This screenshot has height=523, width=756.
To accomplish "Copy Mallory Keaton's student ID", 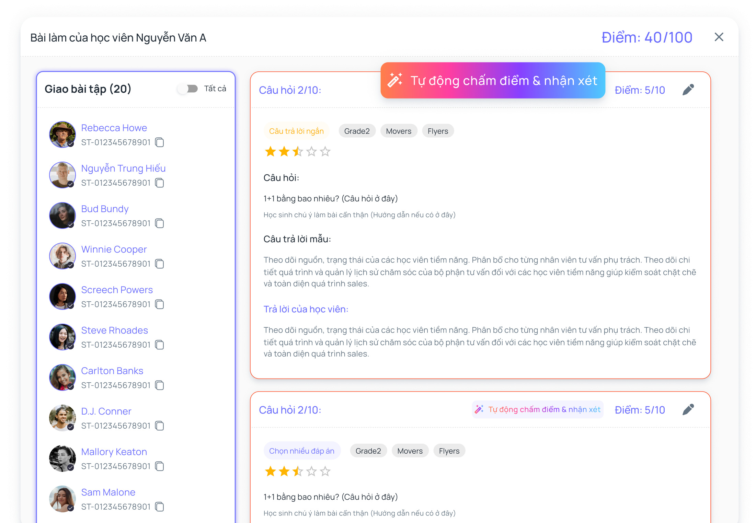I will (159, 466).
